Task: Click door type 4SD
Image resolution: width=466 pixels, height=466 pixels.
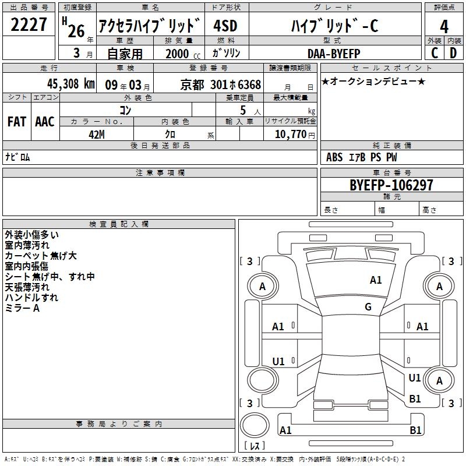Action: point(225,26)
